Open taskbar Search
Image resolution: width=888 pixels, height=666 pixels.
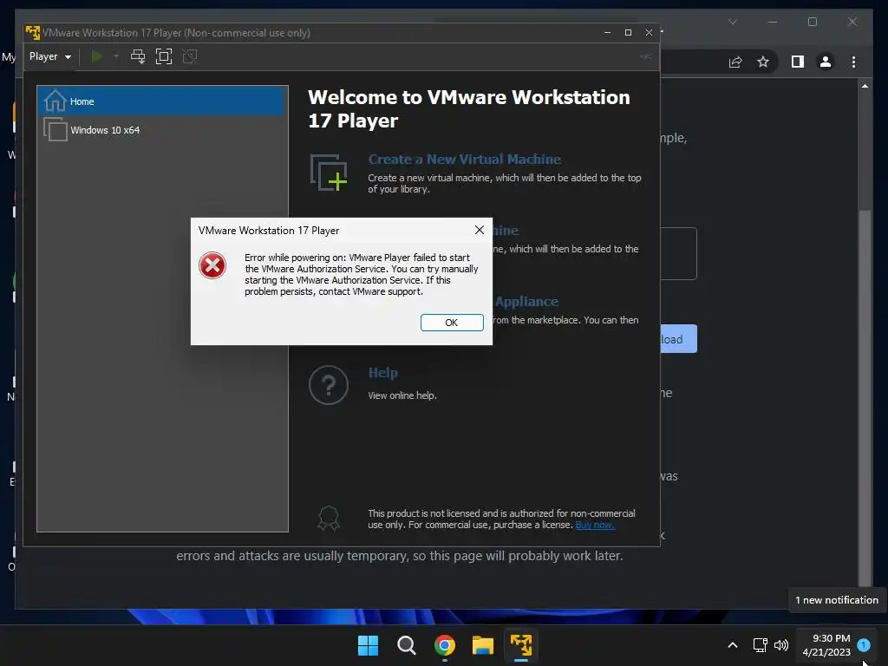point(406,645)
